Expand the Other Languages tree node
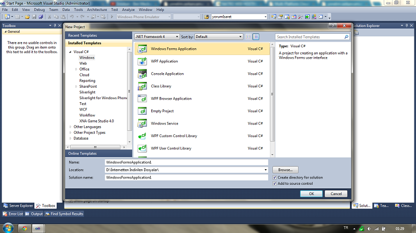This screenshot has height=233, width=416. point(70,127)
